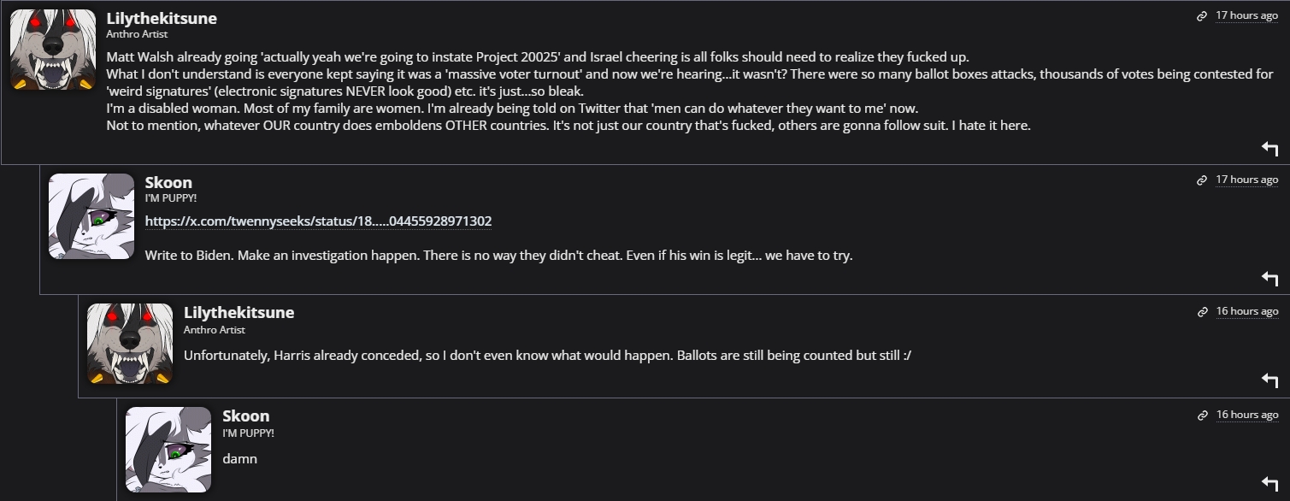Reply to Lilythekitsune's top-level Matt Walsh comment
The image size is (1290, 501).
coord(1269,149)
